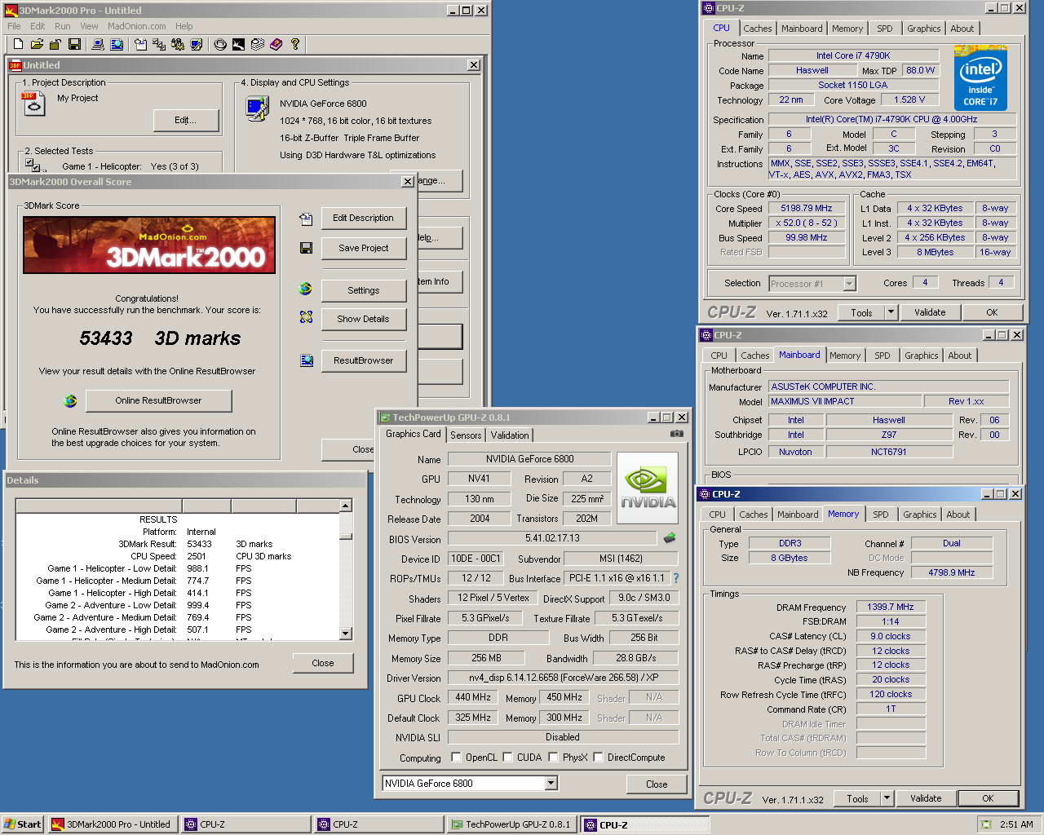Click the icon beside Edit Description button

[306, 219]
